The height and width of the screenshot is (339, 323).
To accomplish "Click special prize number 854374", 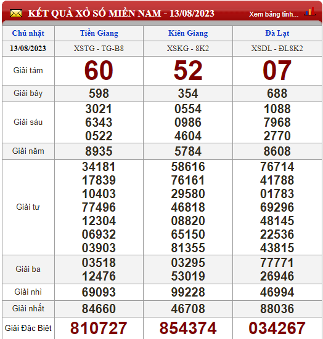I will 188,328.
